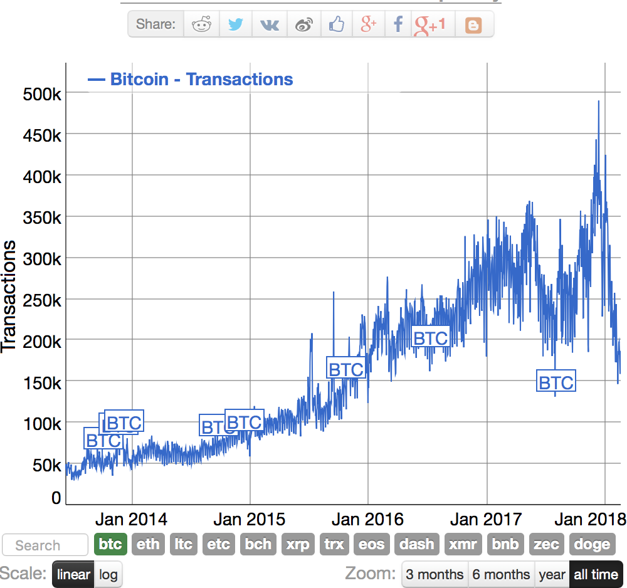
Task: Set the zoom range to all time
Action: (x=596, y=574)
